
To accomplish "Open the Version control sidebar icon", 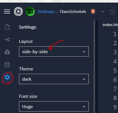I will click(7, 39).
